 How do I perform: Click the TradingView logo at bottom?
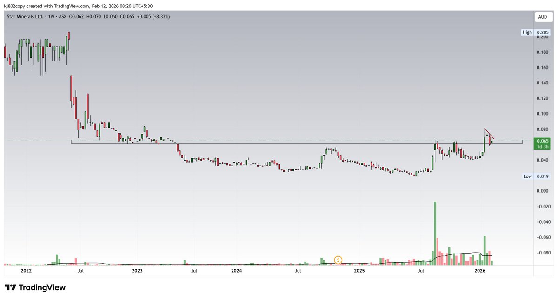(35, 287)
